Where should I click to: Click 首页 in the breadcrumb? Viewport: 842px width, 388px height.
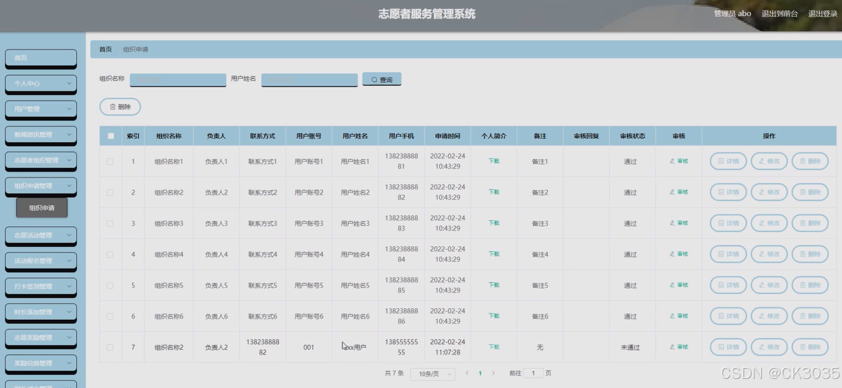[106, 49]
